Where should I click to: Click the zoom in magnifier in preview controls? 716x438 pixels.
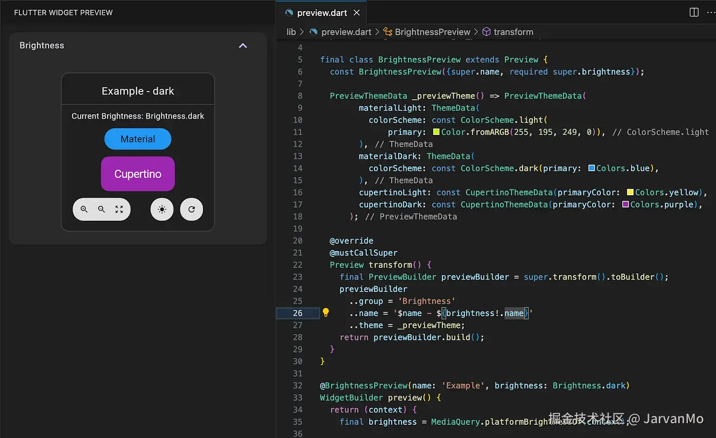tap(84, 210)
